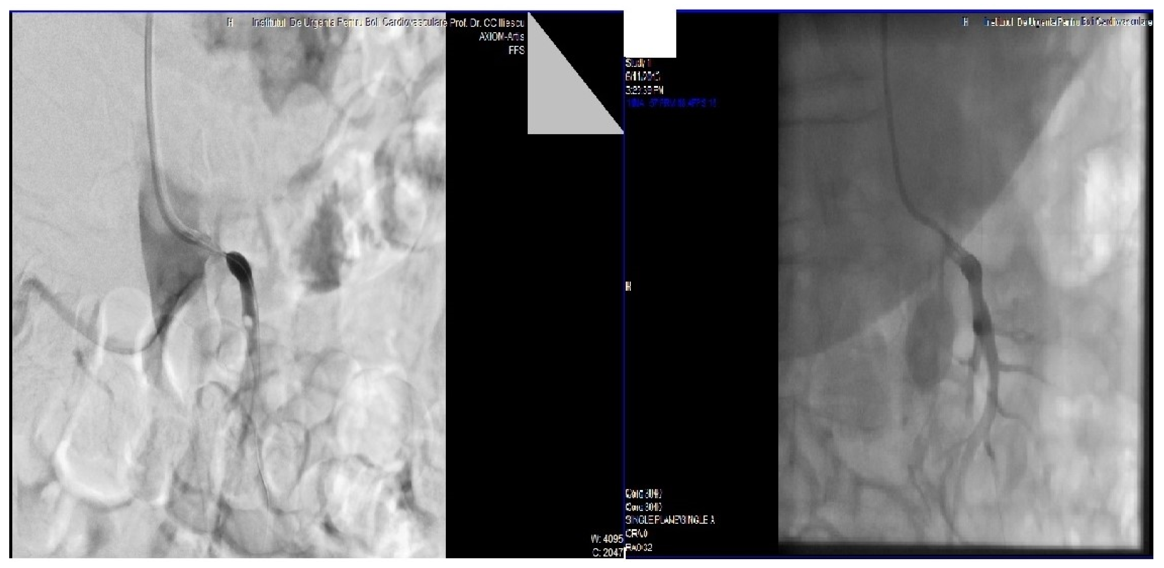
Task: Click the gray triangle marker overlay
Action: pos(558,97)
